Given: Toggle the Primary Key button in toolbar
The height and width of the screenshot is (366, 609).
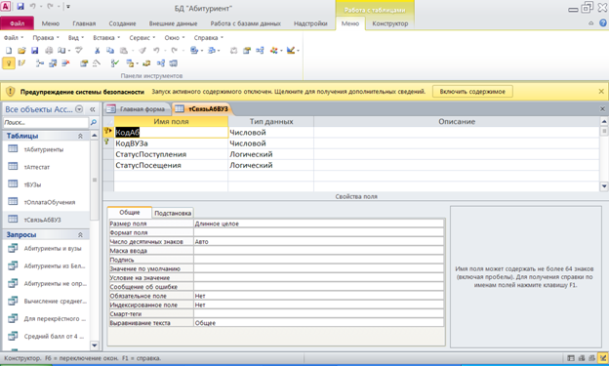Looking at the screenshot, I should 9,63.
